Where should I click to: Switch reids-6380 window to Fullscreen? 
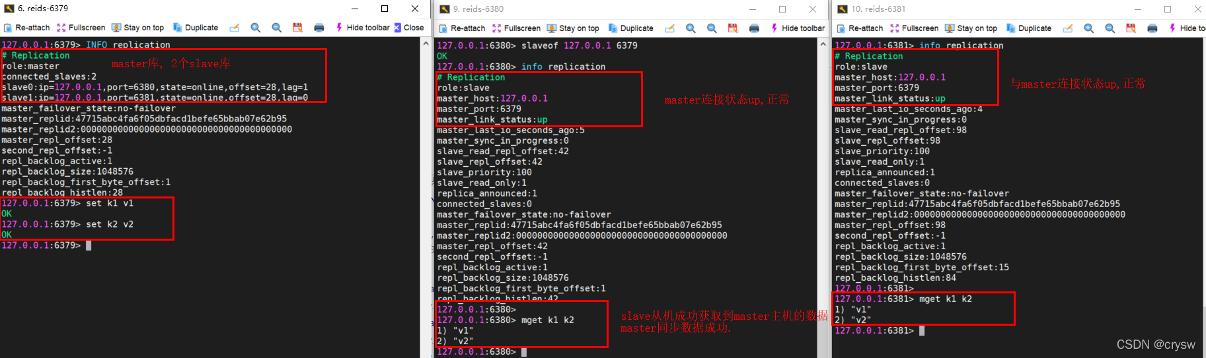coord(516,28)
